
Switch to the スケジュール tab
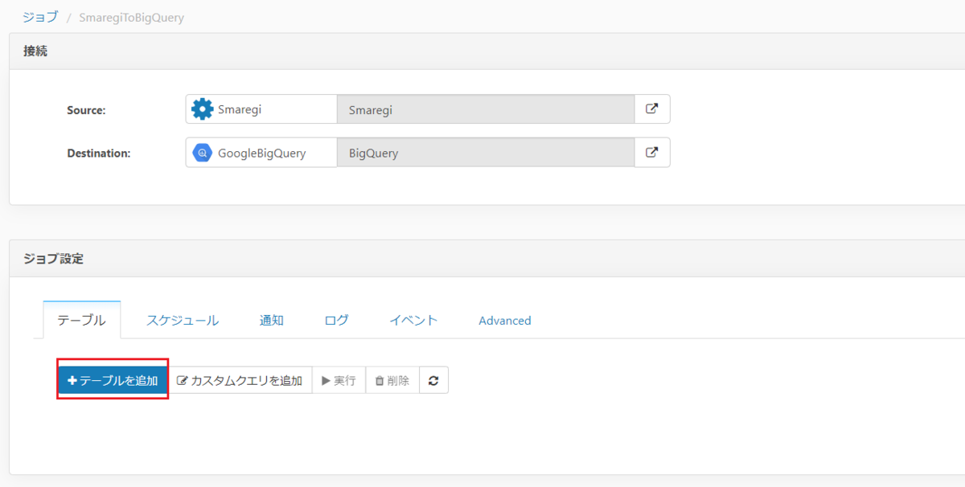pyautogui.click(x=183, y=320)
